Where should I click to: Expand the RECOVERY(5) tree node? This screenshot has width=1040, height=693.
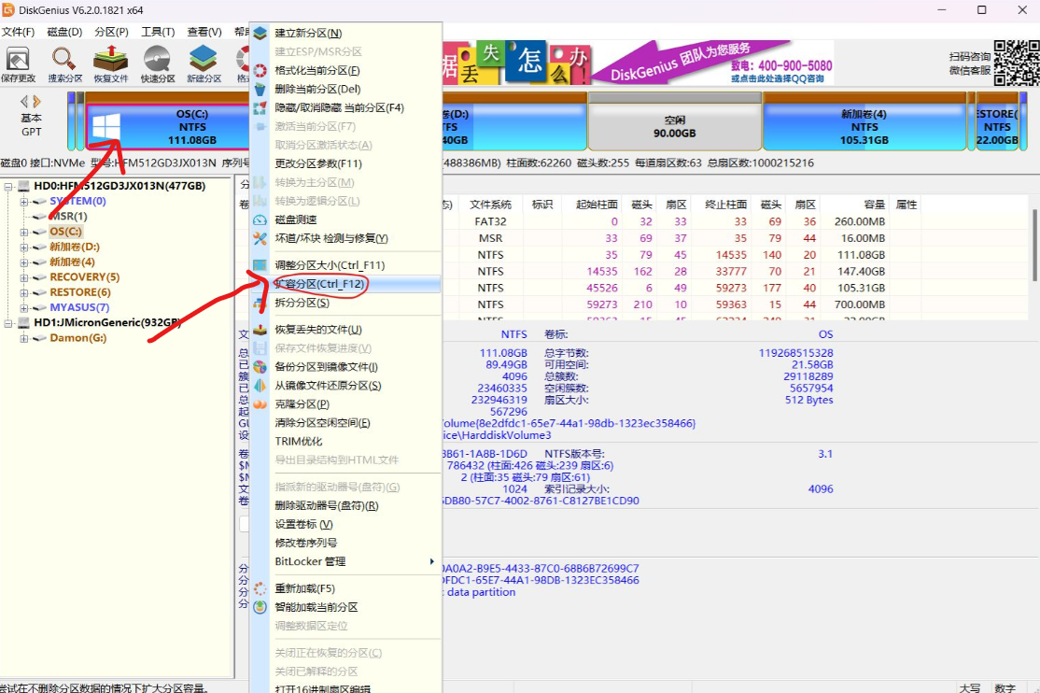(x=24, y=277)
